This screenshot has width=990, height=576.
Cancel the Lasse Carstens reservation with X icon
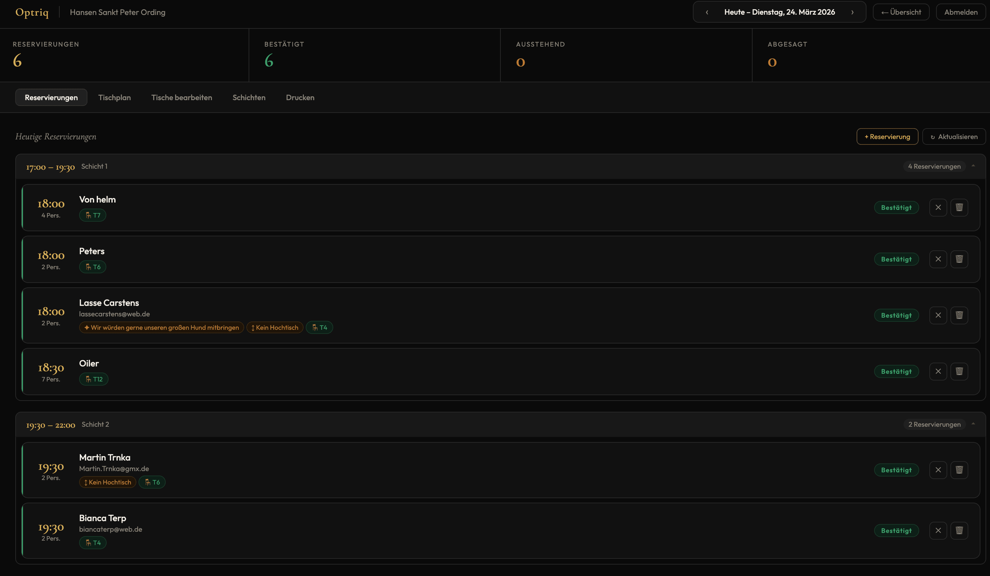[938, 315]
